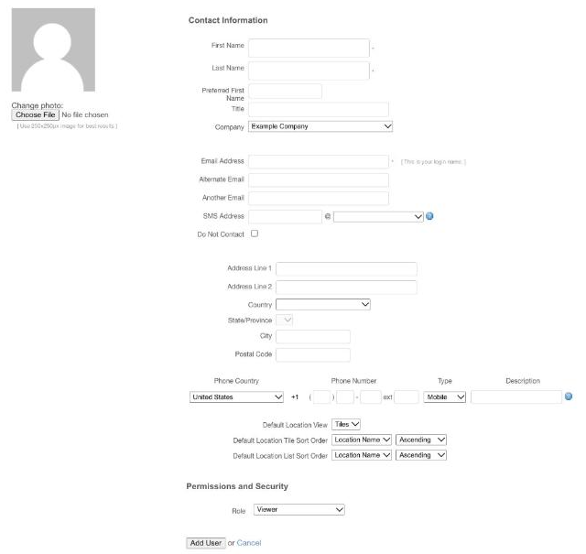The height and width of the screenshot is (554, 586).
Task: Click the Cancel link
Action: 248,543
